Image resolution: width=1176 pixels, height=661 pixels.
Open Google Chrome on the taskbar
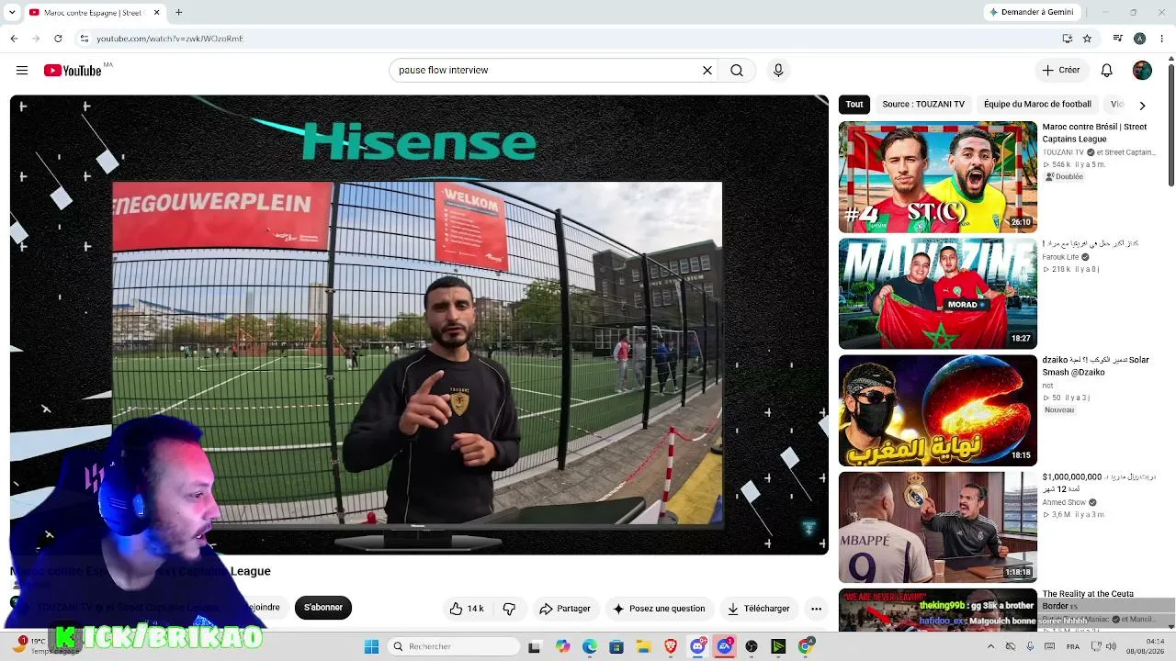pyautogui.click(x=806, y=647)
